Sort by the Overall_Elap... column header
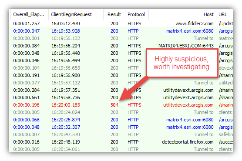 (x=29, y=14)
